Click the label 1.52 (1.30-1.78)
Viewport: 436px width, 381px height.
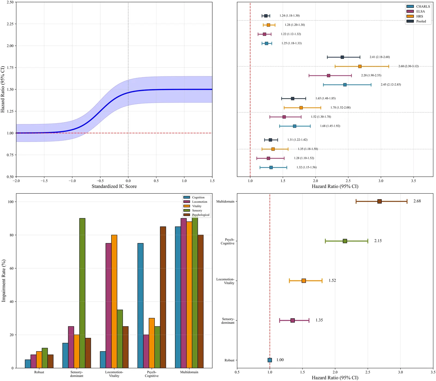pyautogui.click(x=321, y=117)
